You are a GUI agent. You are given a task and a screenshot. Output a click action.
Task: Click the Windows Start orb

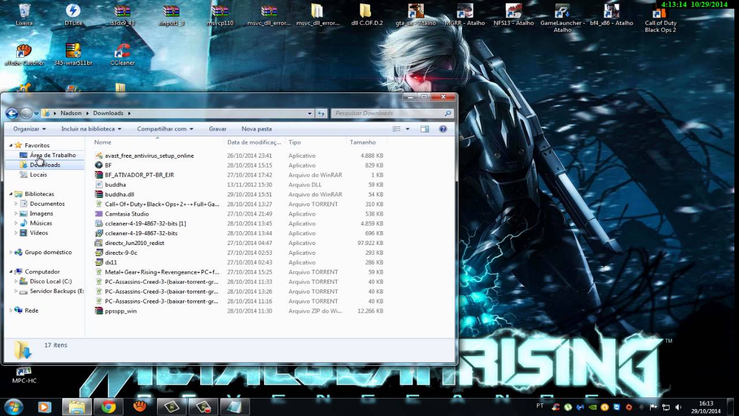[x=13, y=407]
